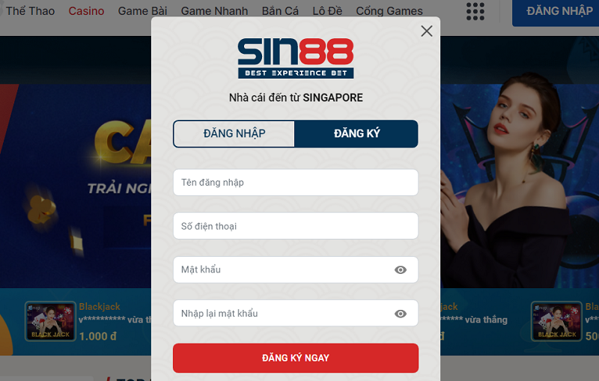Focus the Tên đăng nhập input field
This screenshot has height=381, width=599.
296,183
